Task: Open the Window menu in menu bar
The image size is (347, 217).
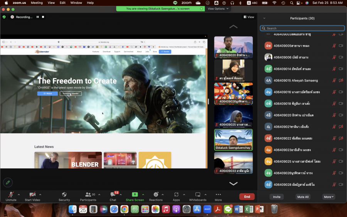Action: [76, 3]
